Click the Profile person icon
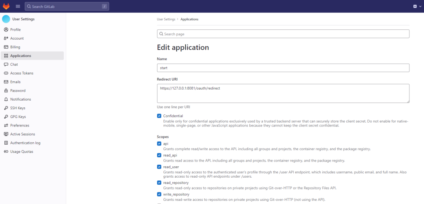The height and width of the screenshot is (204, 424). [x=6, y=30]
